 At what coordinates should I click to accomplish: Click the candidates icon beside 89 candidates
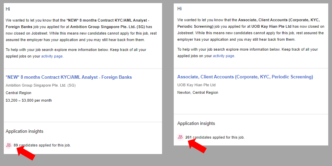coord(9,145)
